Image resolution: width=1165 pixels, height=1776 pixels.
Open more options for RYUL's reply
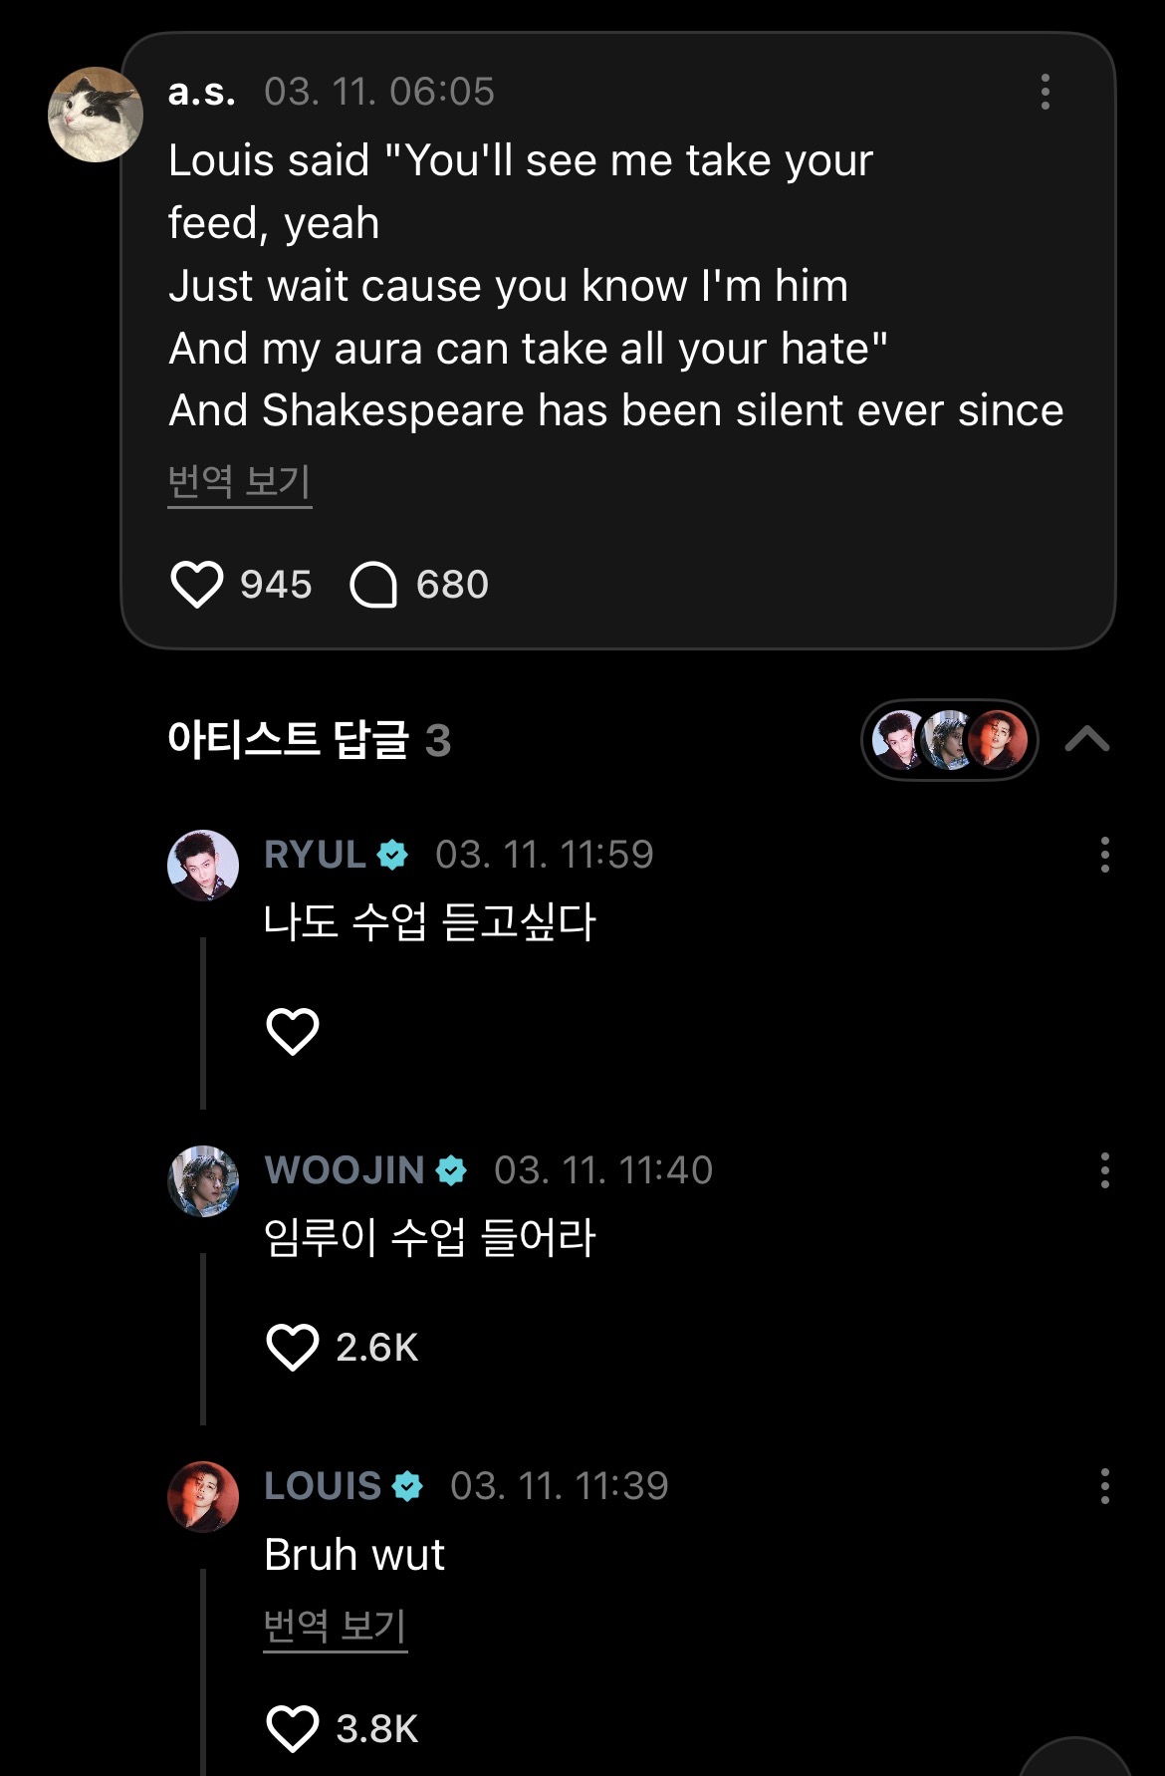point(1104,855)
